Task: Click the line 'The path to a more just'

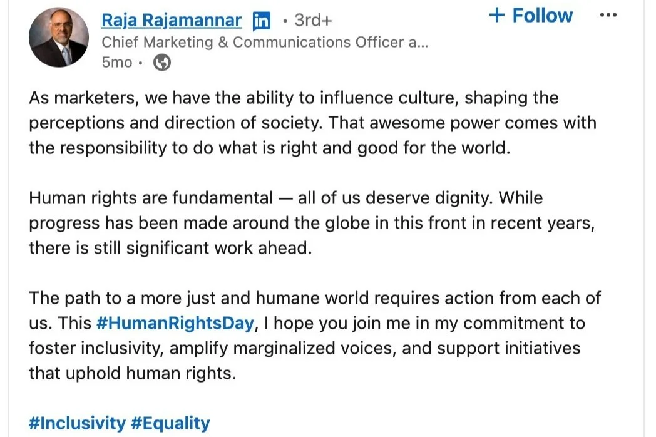Action: [x=314, y=298]
